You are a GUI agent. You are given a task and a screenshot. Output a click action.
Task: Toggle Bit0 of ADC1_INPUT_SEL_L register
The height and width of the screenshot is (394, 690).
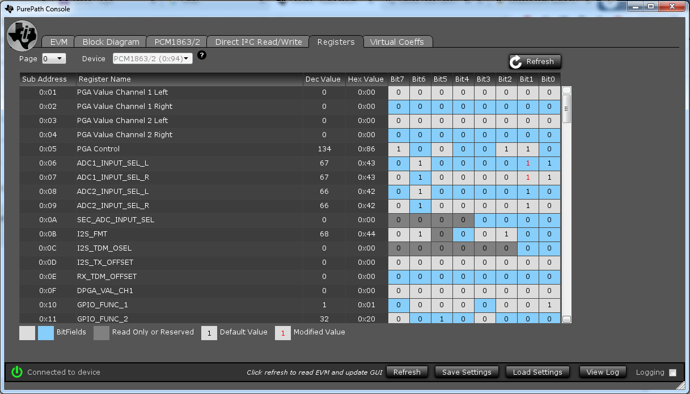549,163
